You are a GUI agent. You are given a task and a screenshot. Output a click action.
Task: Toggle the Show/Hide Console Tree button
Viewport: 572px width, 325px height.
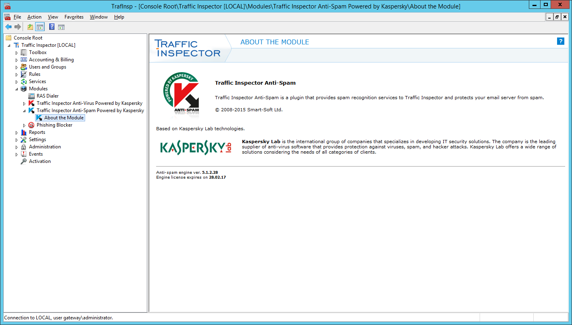click(x=40, y=27)
